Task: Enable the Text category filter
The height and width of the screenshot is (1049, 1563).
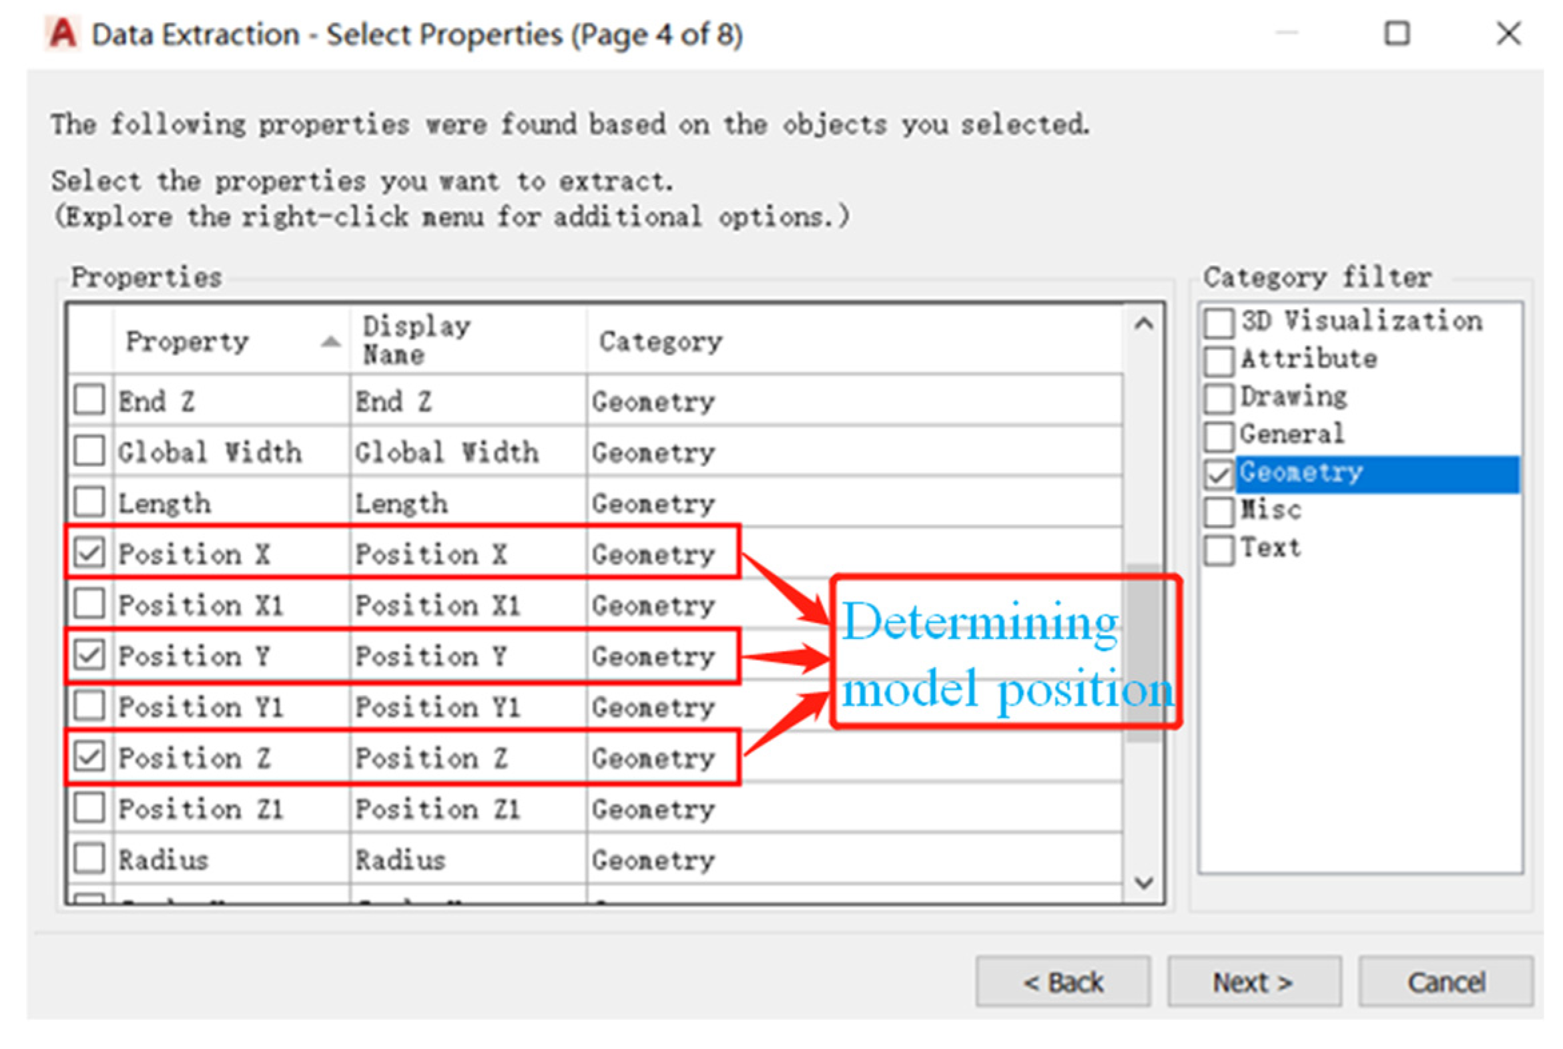Action: pos(1218,551)
